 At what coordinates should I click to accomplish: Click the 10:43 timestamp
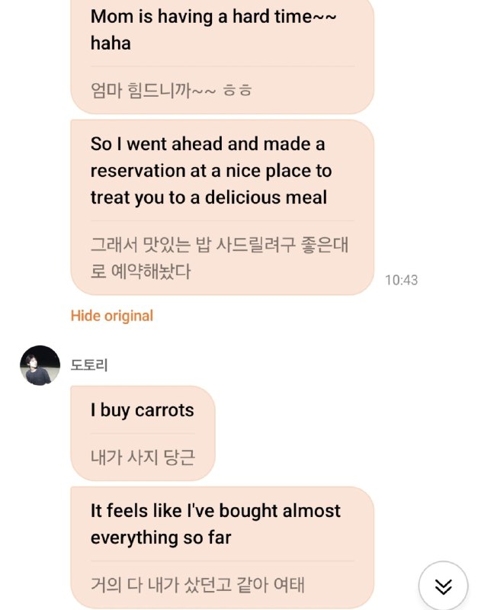point(401,280)
